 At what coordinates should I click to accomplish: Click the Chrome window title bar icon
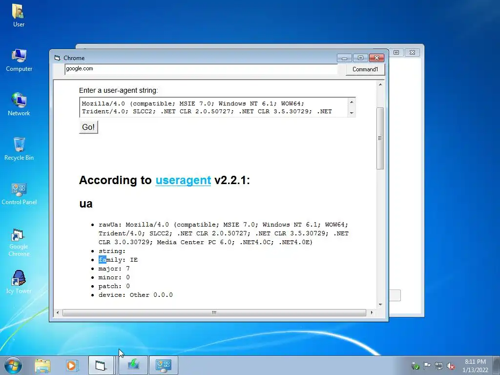57,58
